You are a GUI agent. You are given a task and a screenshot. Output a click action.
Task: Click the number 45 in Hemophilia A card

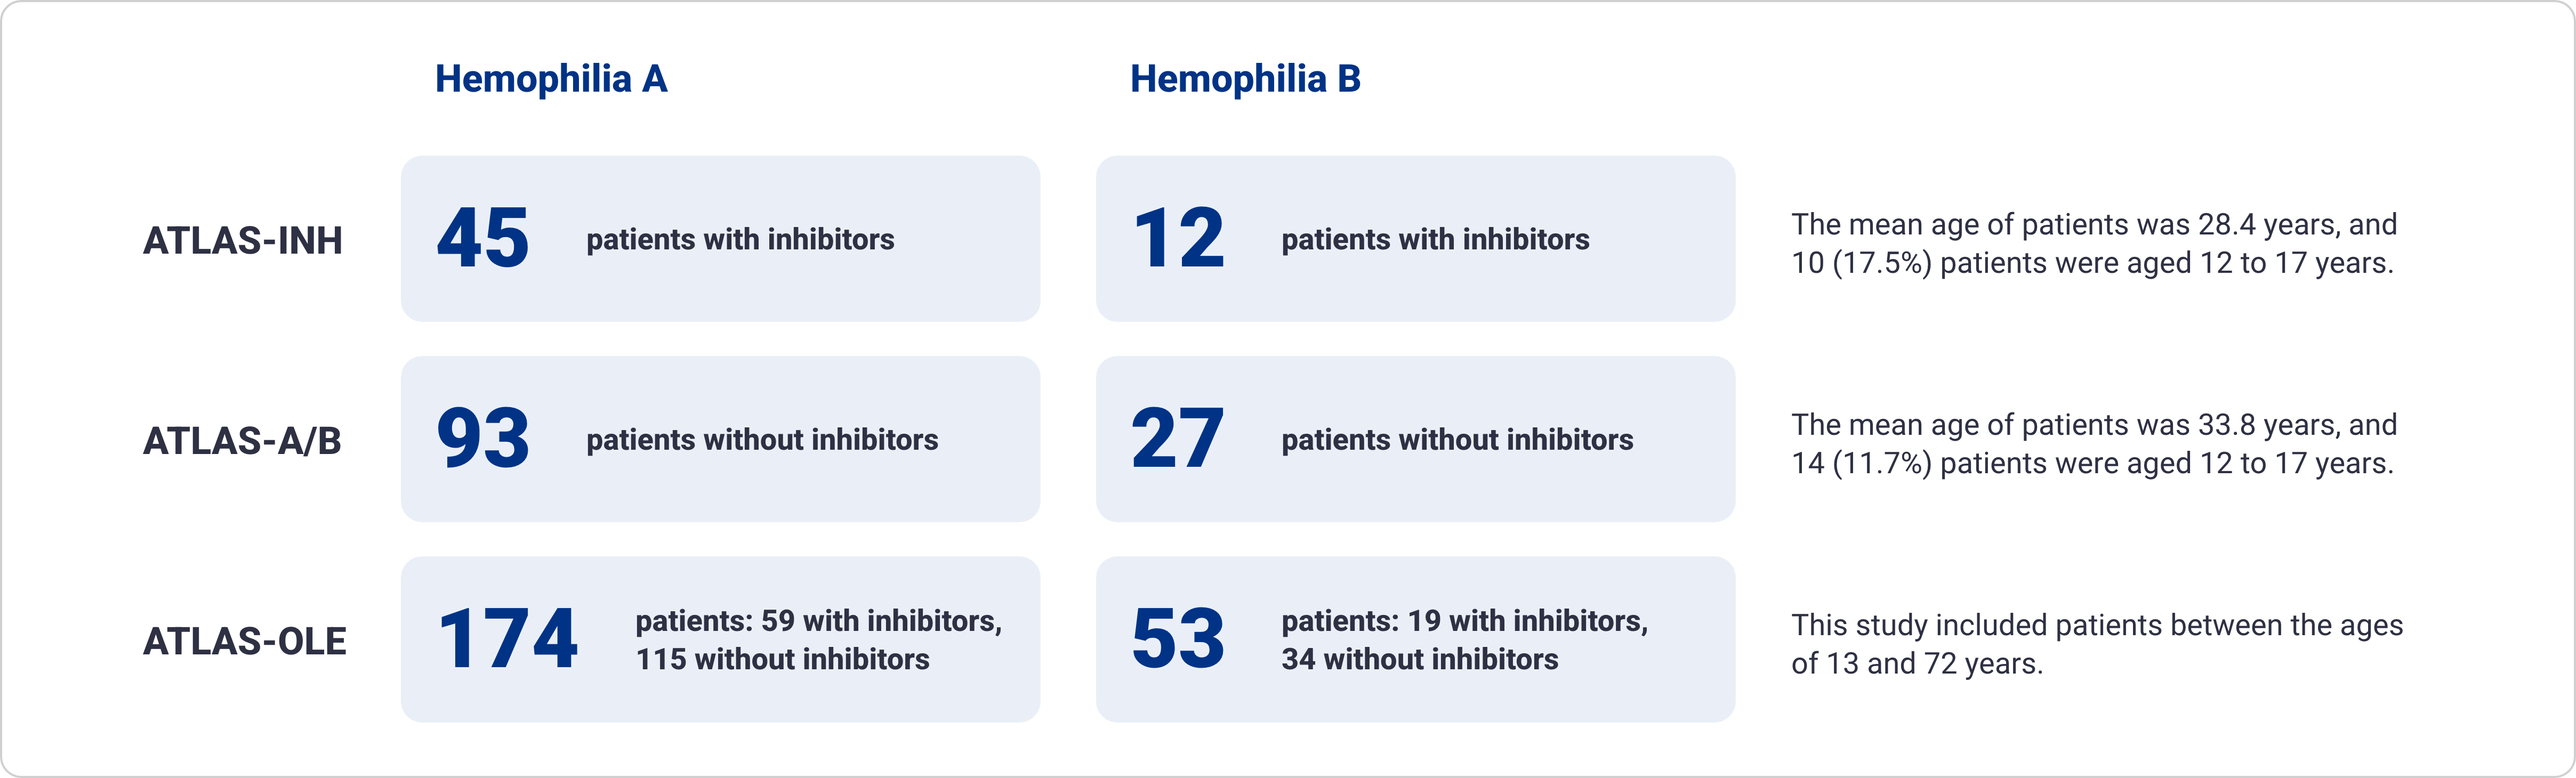[x=483, y=238]
